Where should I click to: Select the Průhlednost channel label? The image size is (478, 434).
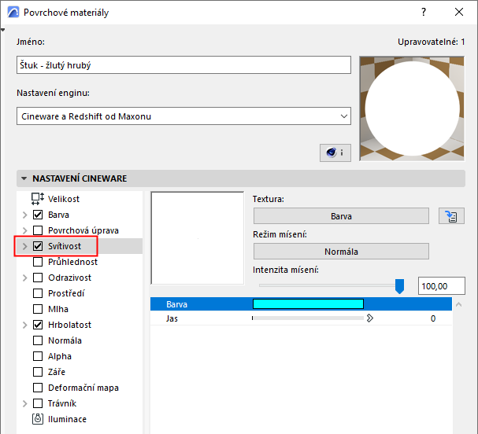72,262
